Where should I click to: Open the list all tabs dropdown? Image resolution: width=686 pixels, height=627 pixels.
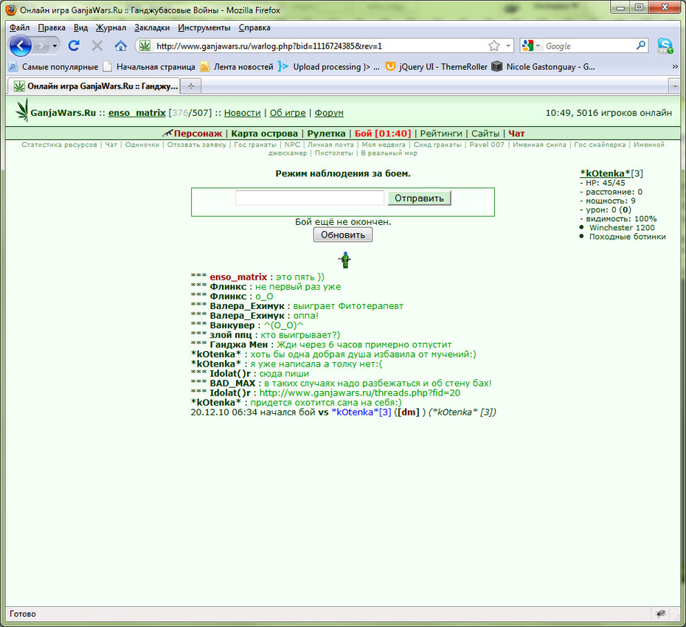point(675,86)
